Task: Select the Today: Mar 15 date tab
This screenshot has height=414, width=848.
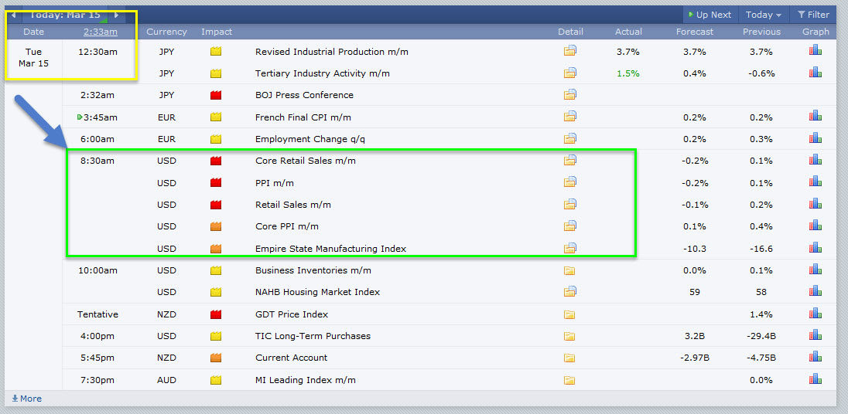Action: 65,15
